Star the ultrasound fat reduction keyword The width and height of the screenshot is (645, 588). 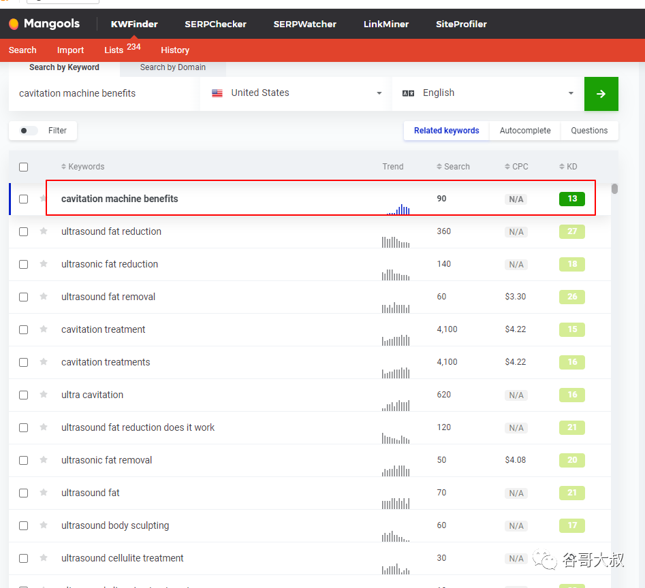(x=44, y=231)
